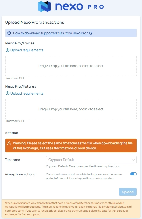Image resolution: width=142 pixels, height=219 pixels.
Task: Click the nexo PRO wordmark at the top
Action: click(x=80, y=7)
